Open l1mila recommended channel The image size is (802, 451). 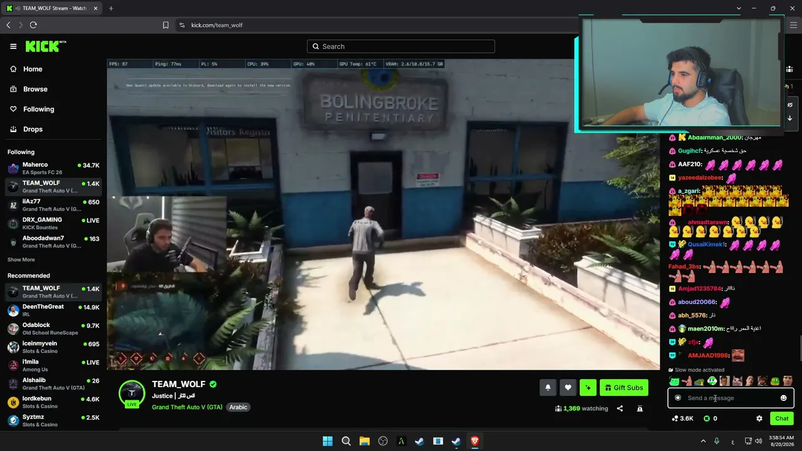click(53, 365)
